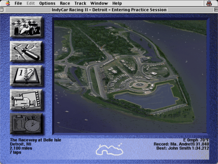Viewport: 218px width, 164px height.
Task: Click the '7 laps' text
Action: coord(16,152)
